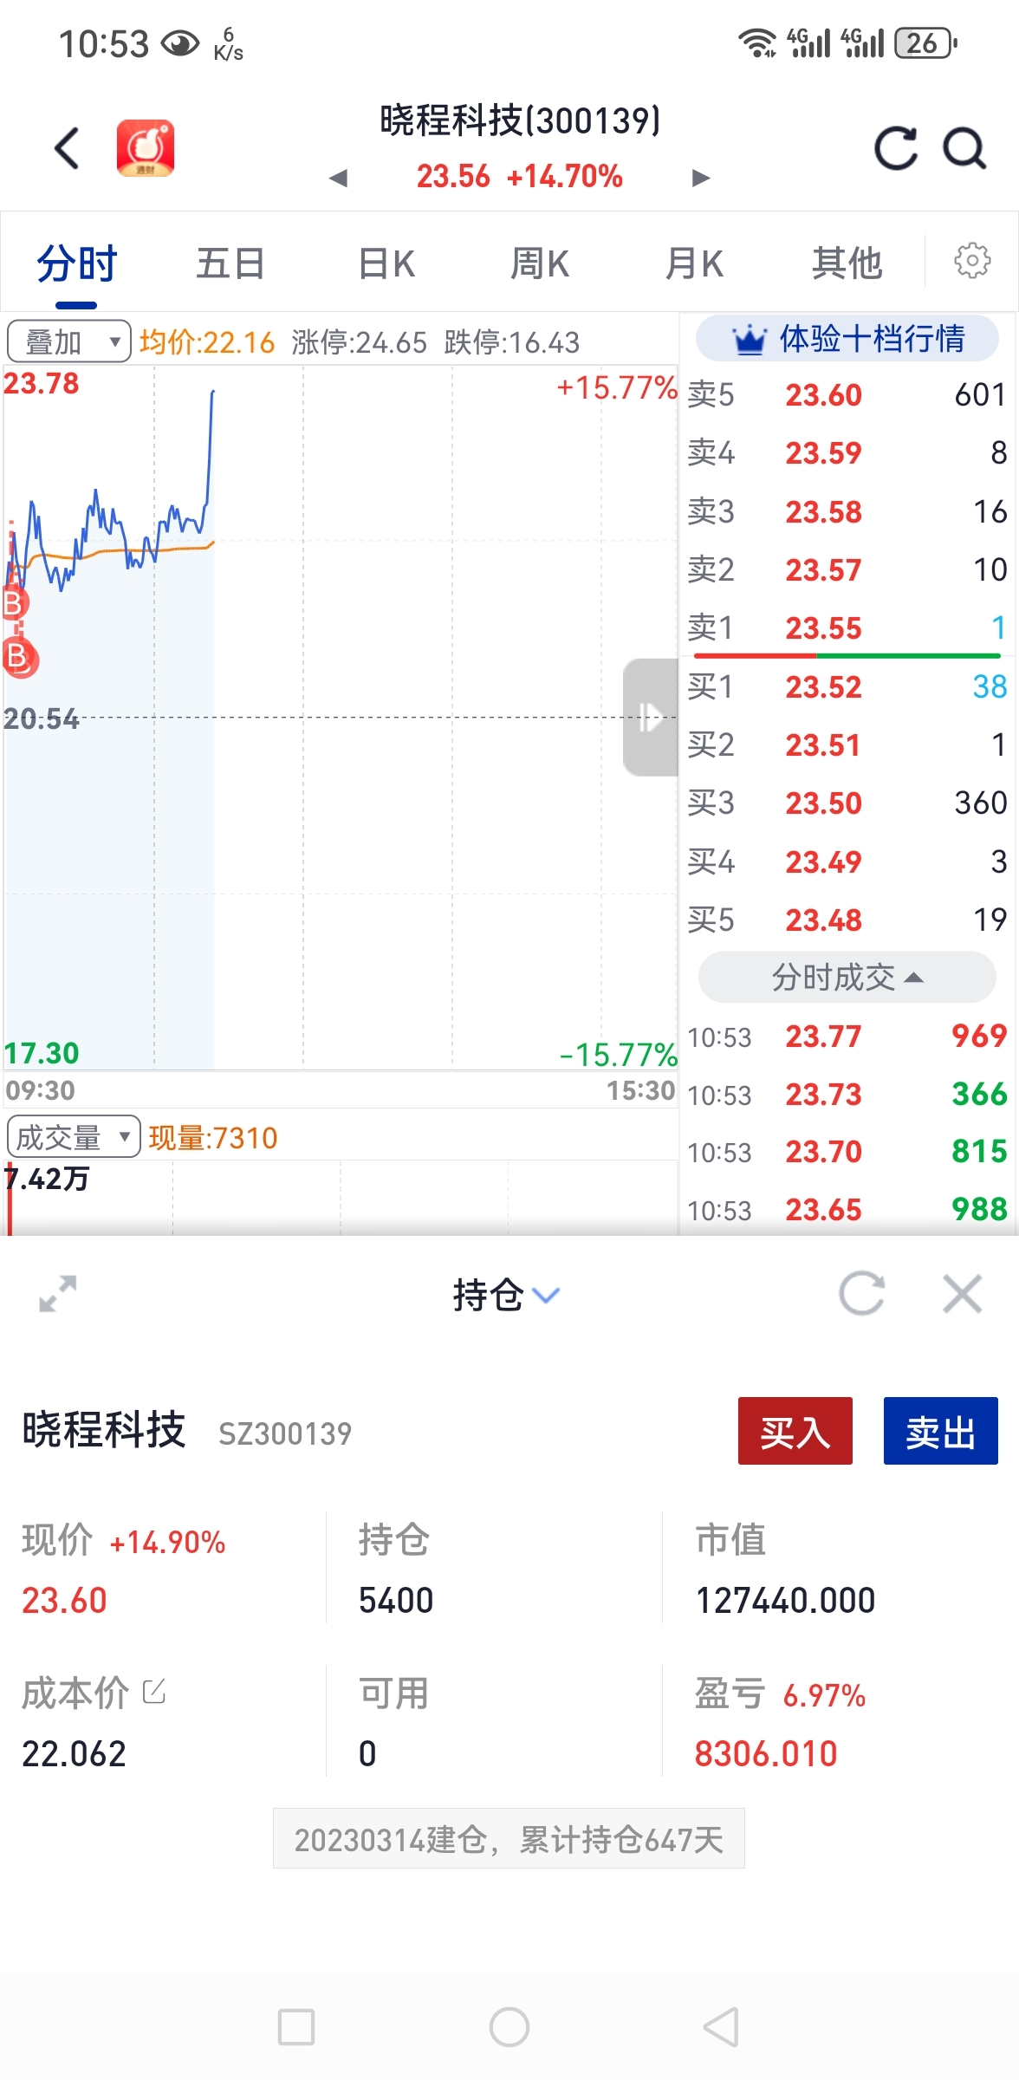Viewport: 1019px width, 2080px height.
Task: Switch to 分时 tab
Action: 76,263
